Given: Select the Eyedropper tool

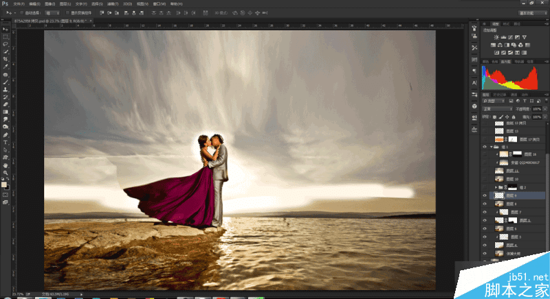Looking at the screenshot, I should [x=5, y=67].
